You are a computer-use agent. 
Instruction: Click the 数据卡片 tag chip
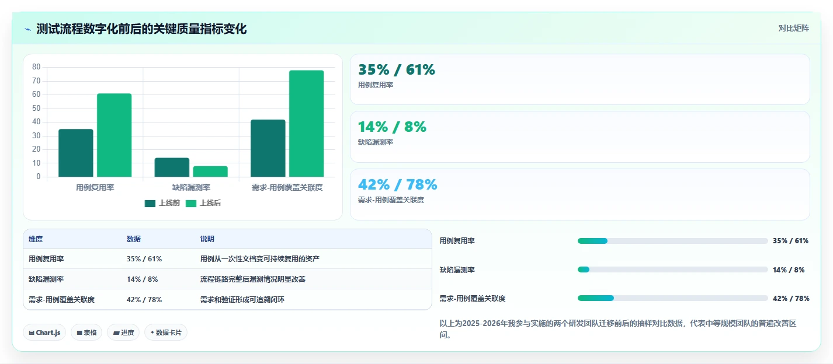[x=166, y=332]
